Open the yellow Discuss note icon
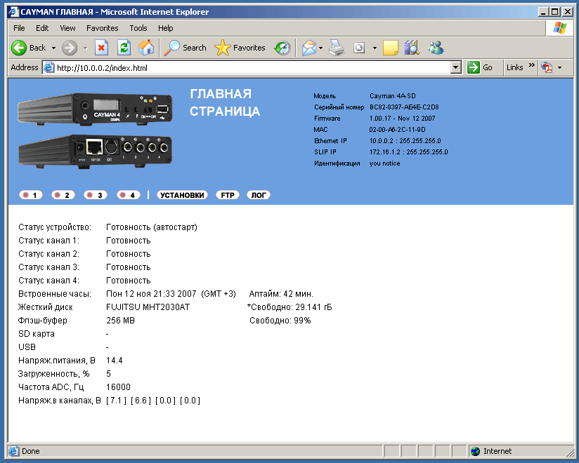The height and width of the screenshot is (463, 579). [390, 48]
